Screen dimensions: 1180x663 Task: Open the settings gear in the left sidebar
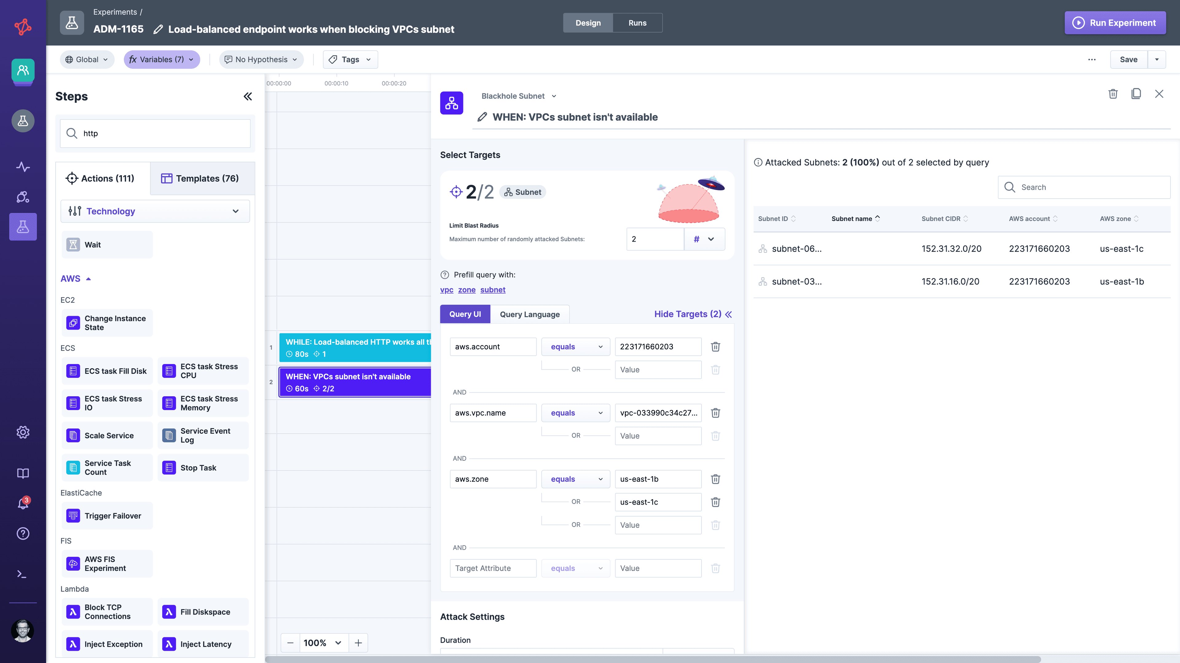22,432
